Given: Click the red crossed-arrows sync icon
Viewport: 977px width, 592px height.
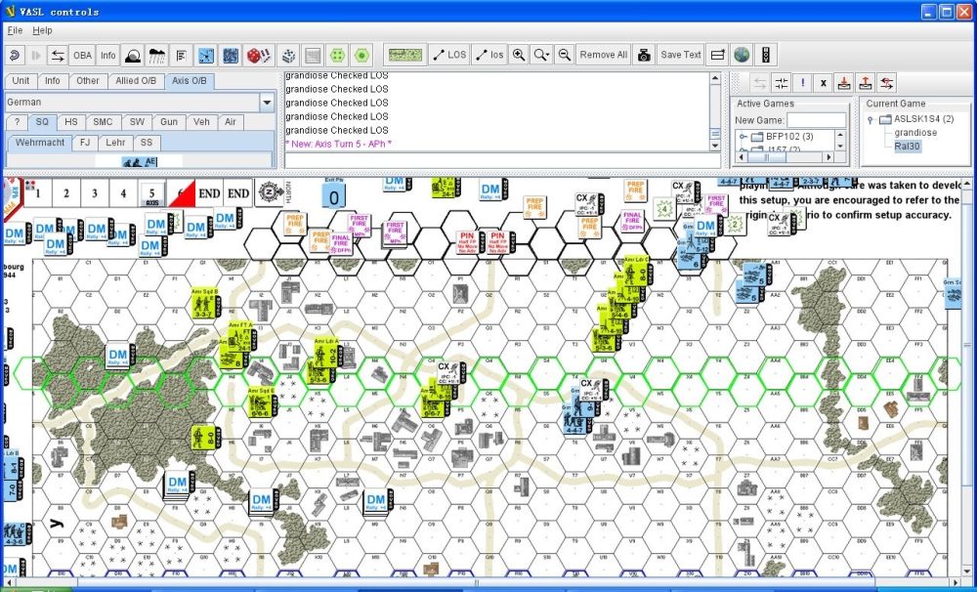Looking at the screenshot, I should point(886,83).
